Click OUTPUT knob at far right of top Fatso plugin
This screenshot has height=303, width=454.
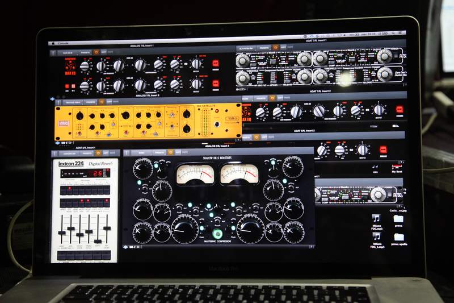coord(384,56)
